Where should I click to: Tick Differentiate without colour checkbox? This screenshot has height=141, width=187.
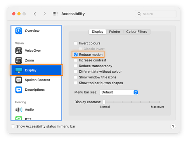click(76, 71)
